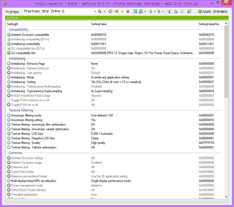
Task: Click the NVIDIA Inspector title bar icon
Action: (5, 4)
